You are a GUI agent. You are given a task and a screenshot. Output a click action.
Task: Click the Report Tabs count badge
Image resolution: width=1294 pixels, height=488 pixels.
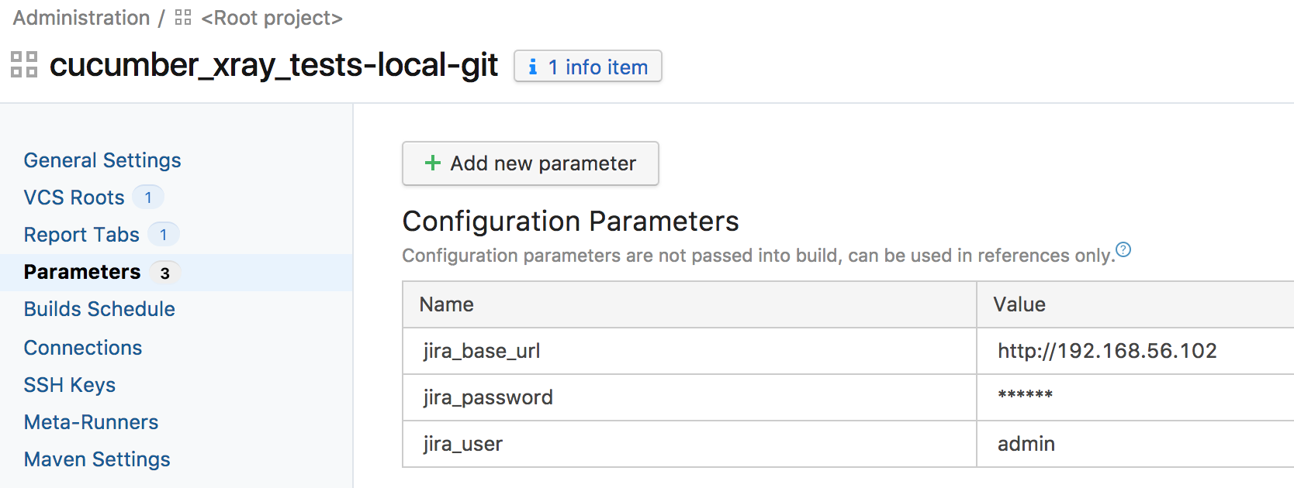tap(164, 235)
